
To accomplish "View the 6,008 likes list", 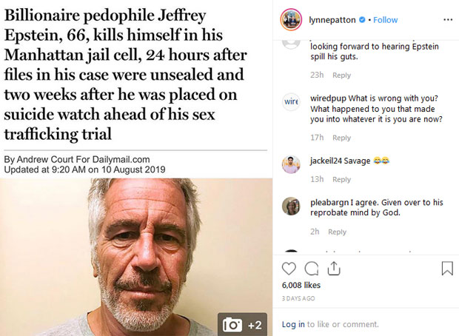I will point(301,285).
